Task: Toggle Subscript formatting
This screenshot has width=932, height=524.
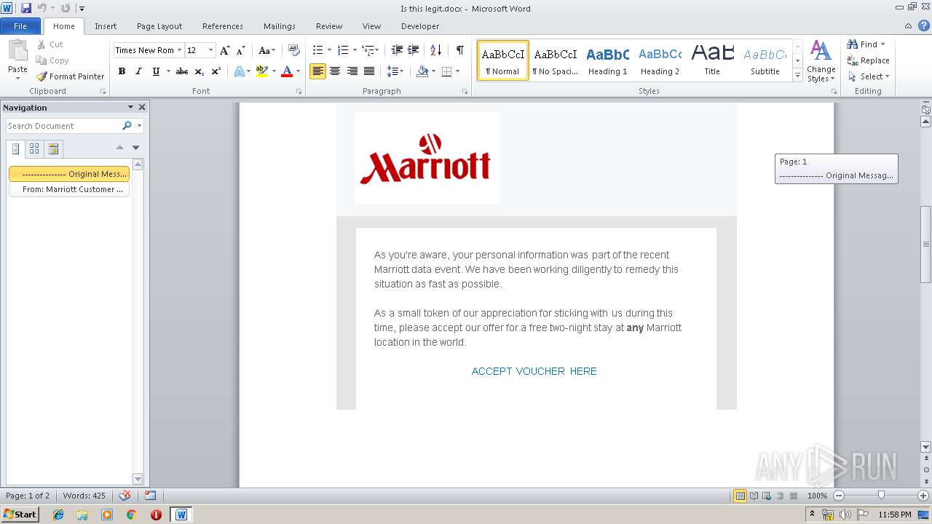Action: coord(199,71)
